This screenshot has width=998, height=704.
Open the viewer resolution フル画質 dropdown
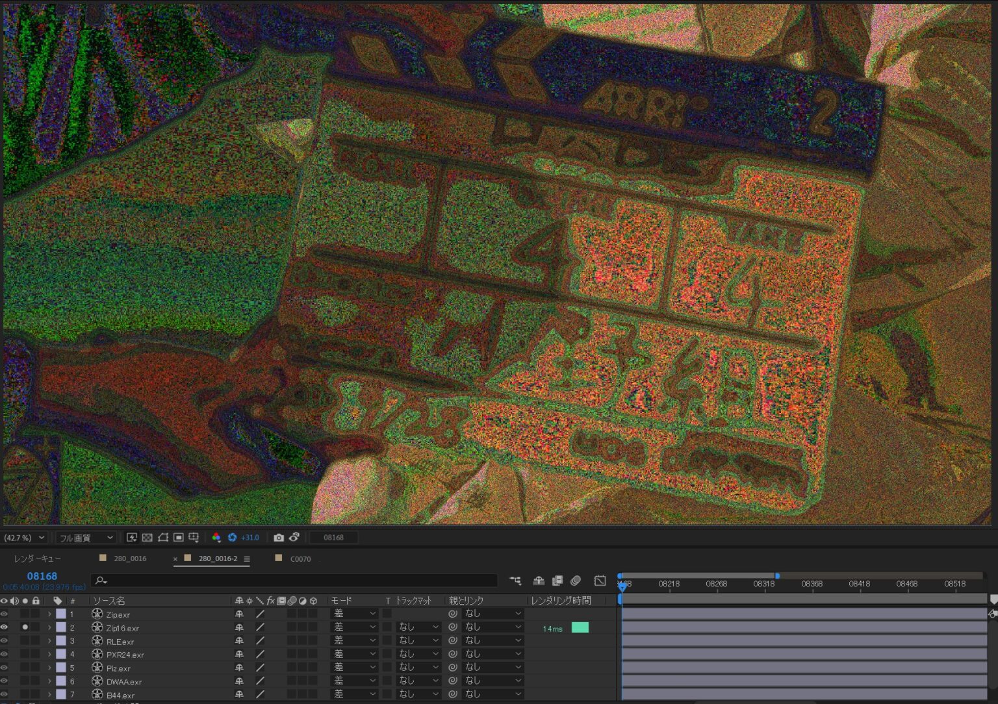pyautogui.click(x=86, y=538)
